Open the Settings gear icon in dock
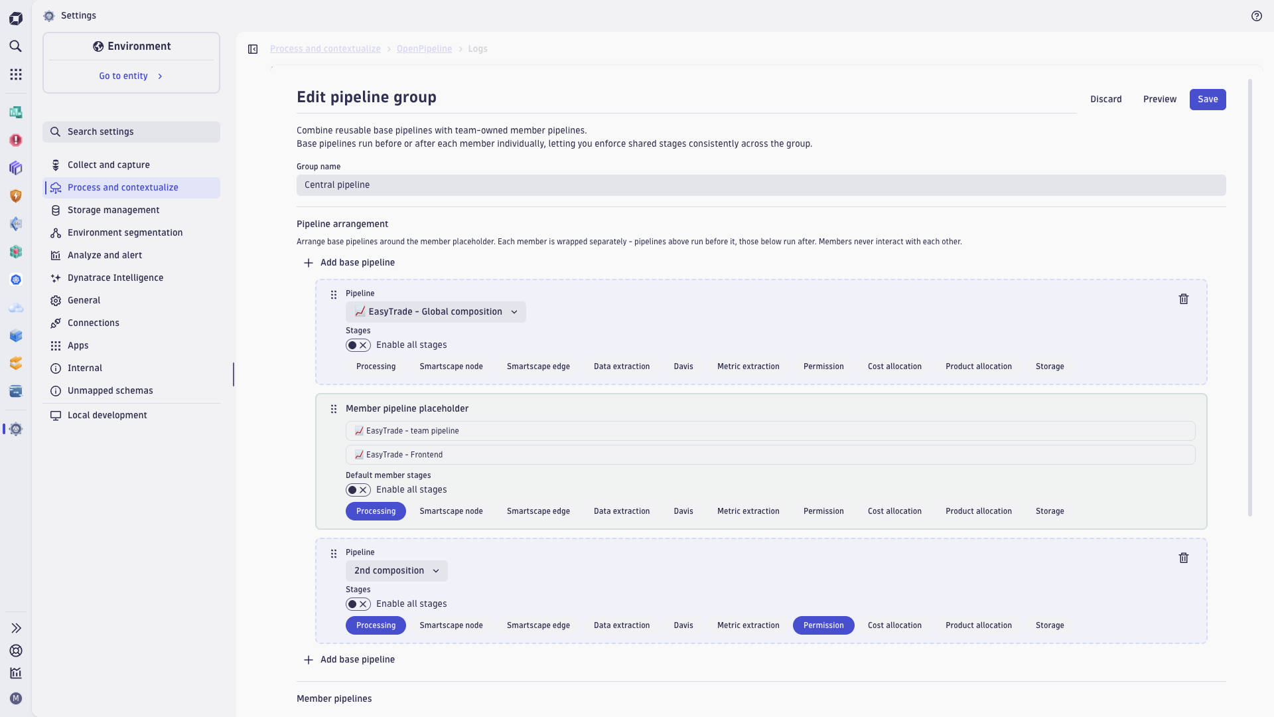Image resolution: width=1274 pixels, height=717 pixels. [x=16, y=429]
